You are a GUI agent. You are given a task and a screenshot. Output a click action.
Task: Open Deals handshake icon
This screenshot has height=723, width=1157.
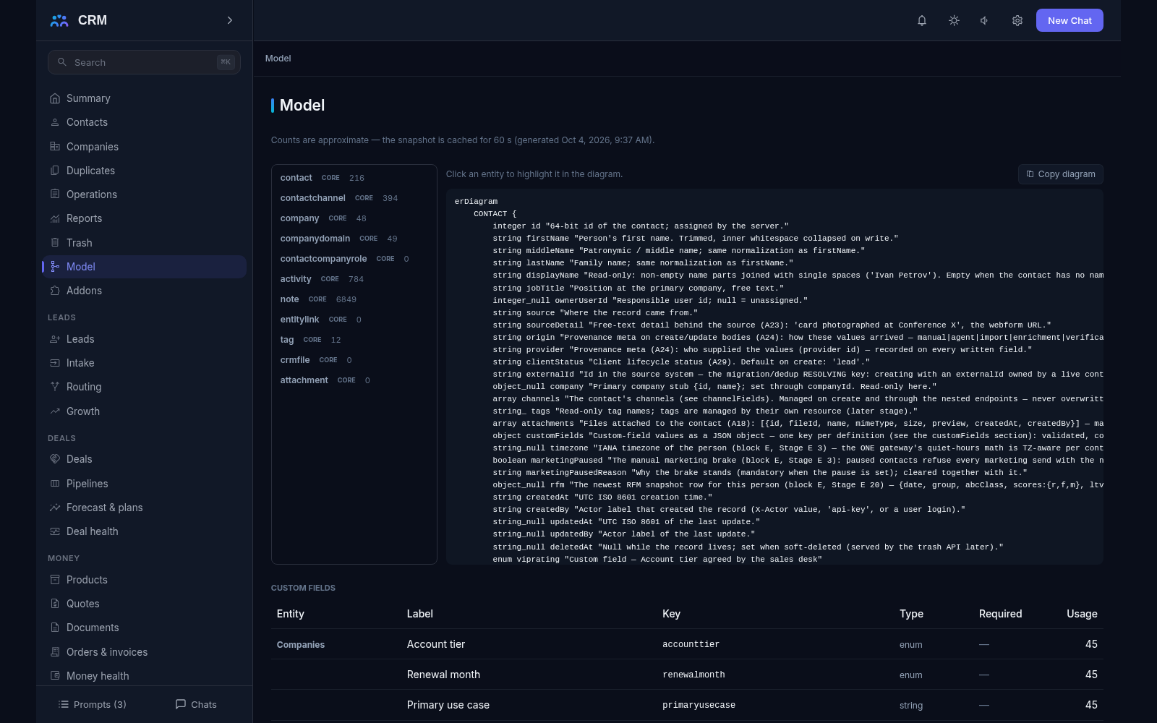click(x=55, y=459)
